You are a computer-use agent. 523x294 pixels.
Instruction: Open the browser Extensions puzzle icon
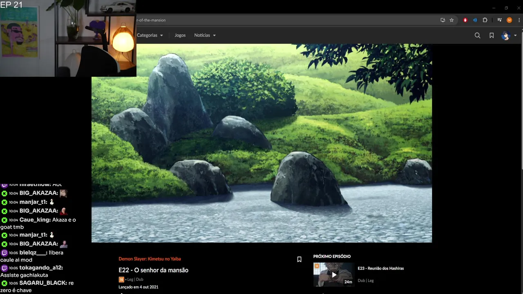[x=485, y=20]
